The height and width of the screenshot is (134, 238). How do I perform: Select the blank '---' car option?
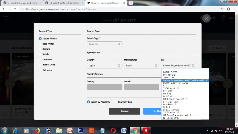point(185,70)
